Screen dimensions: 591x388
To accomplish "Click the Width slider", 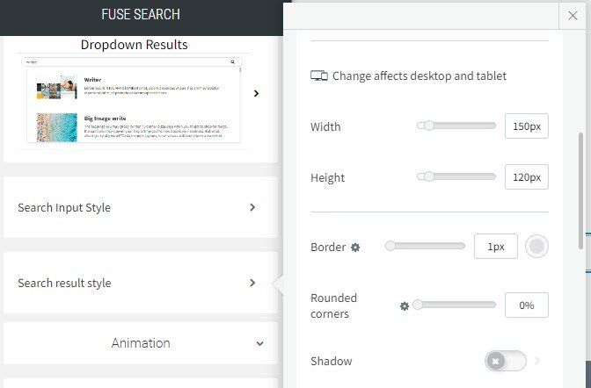I will (x=456, y=126).
